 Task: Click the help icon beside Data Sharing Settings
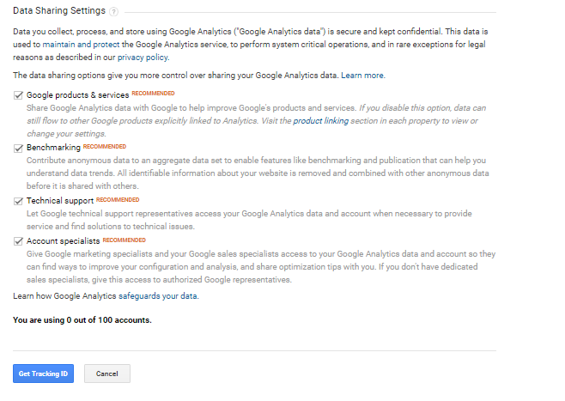[114, 11]
